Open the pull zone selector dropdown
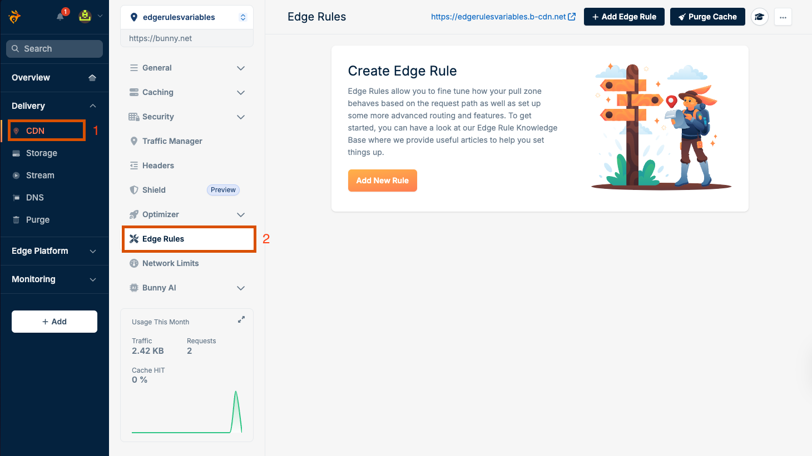The width and height of the screenshot is (812, 456). (x=242, y=17)
